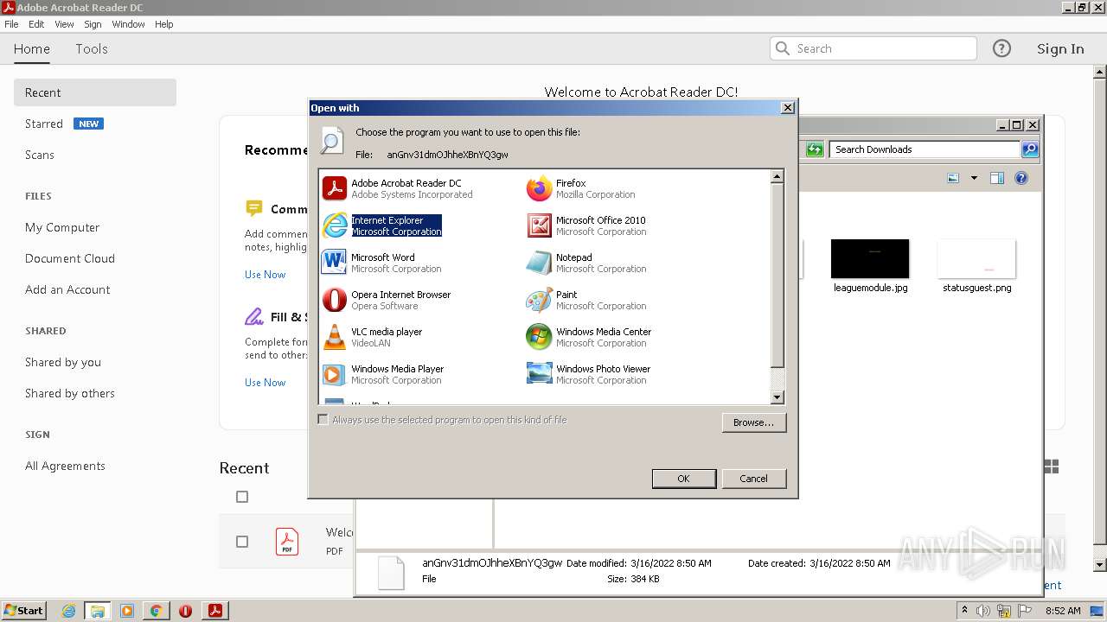Click the Explorer search magnifier button
Viewport: 1107px width, 622px height.
[1029, 149]
